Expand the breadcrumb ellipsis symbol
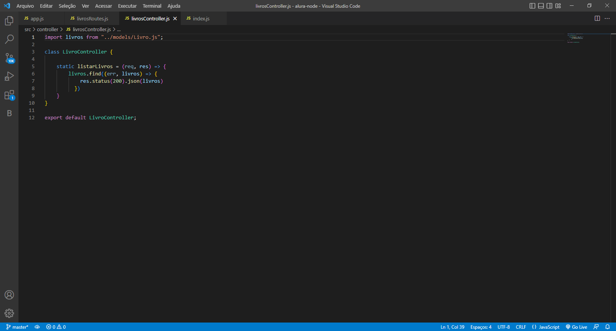This screenshot has height=331, width=616. click(119, 29)
